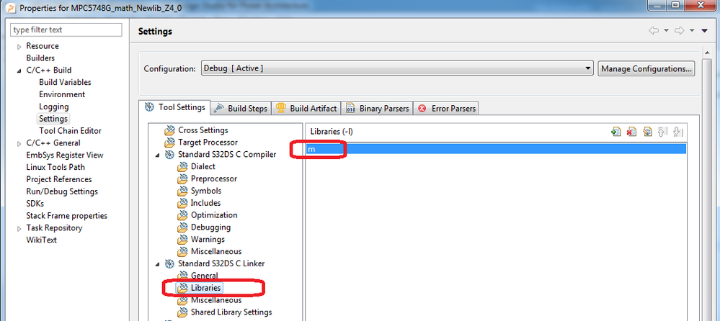The width and height of the screenshot is (720, 321).
Task: Click the Cross Settings folder icon
Action: (x=170, y=130)
